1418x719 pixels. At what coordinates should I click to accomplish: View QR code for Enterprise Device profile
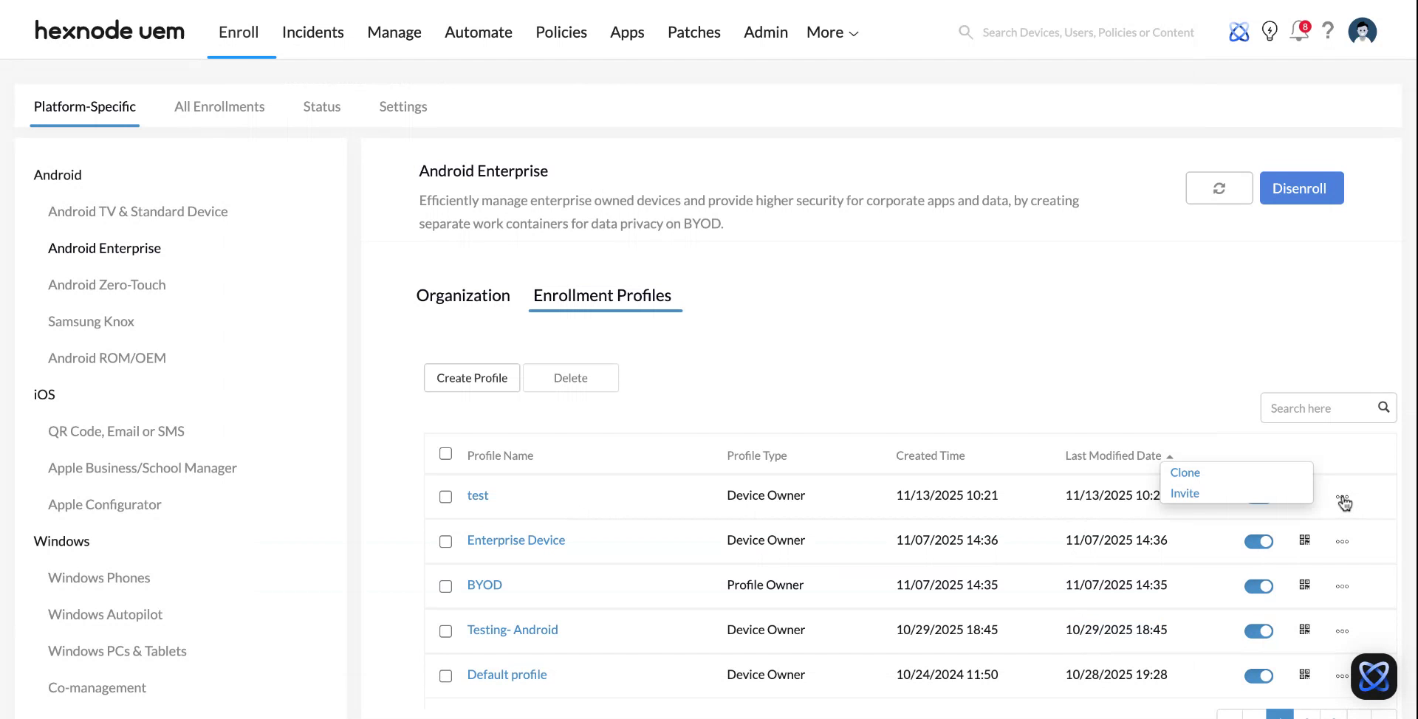(x=1304, y=540)
